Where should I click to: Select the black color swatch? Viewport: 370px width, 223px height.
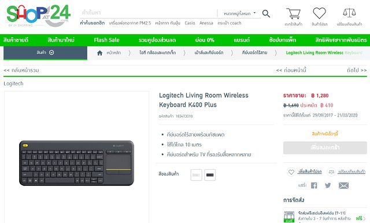tap(210, 175)
